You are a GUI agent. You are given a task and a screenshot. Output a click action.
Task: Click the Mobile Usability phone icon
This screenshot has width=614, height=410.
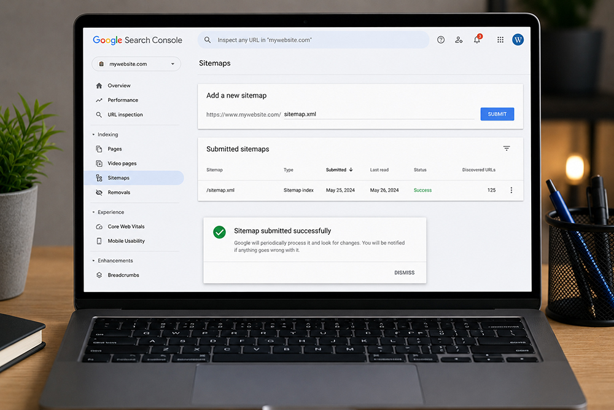tap(99, 241)
